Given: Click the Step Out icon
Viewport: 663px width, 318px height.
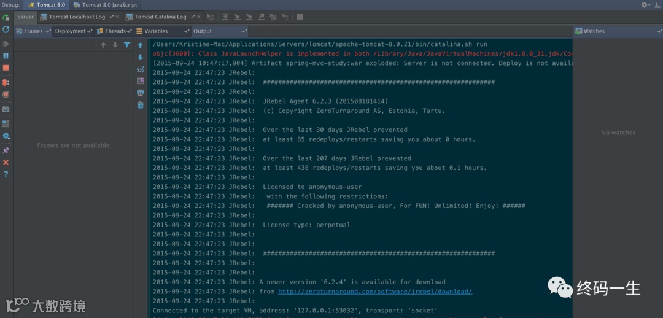Looking at the screenshot, I should [x=262, y=17].
